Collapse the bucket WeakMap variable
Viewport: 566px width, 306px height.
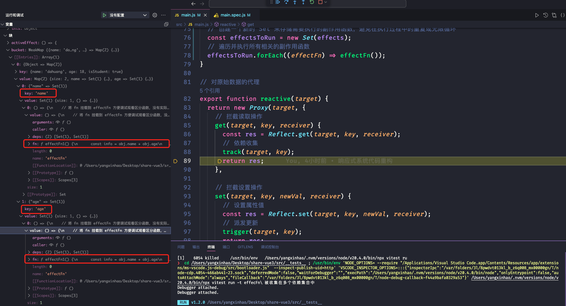tap(8, 50)
